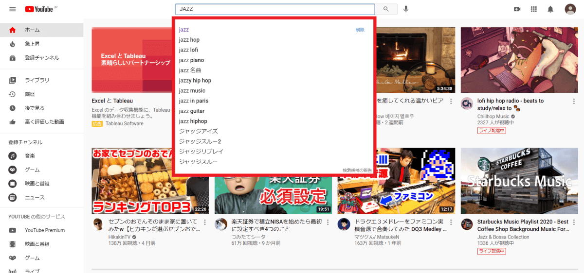Open options menu for Starbucks Music video
Screen dimensions: 584x273
click(x=574, y=222)
